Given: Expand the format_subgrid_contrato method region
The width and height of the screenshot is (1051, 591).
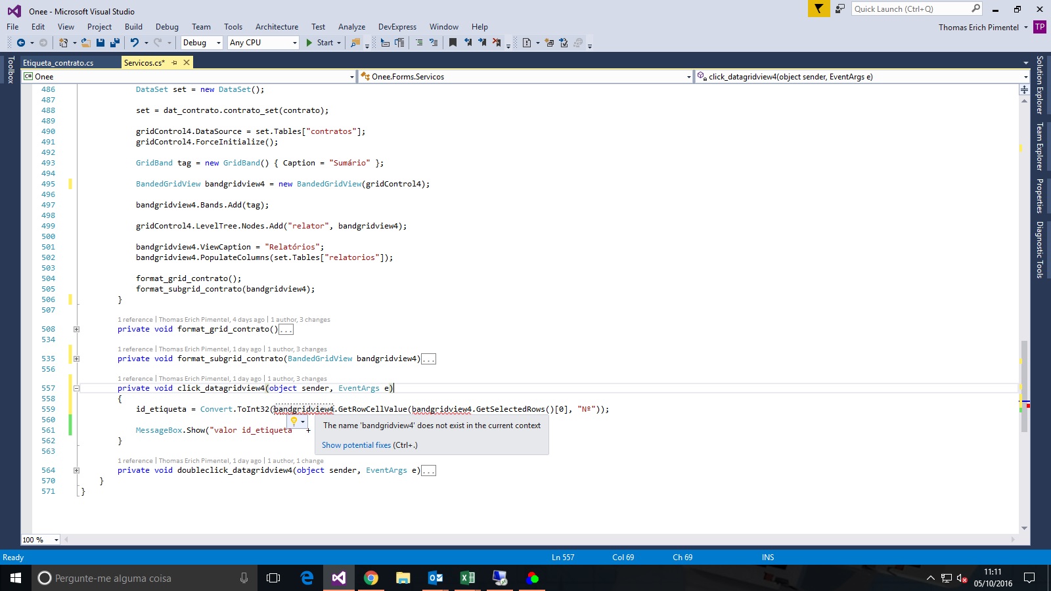Looking at the screenshot, I should [76, 359].
